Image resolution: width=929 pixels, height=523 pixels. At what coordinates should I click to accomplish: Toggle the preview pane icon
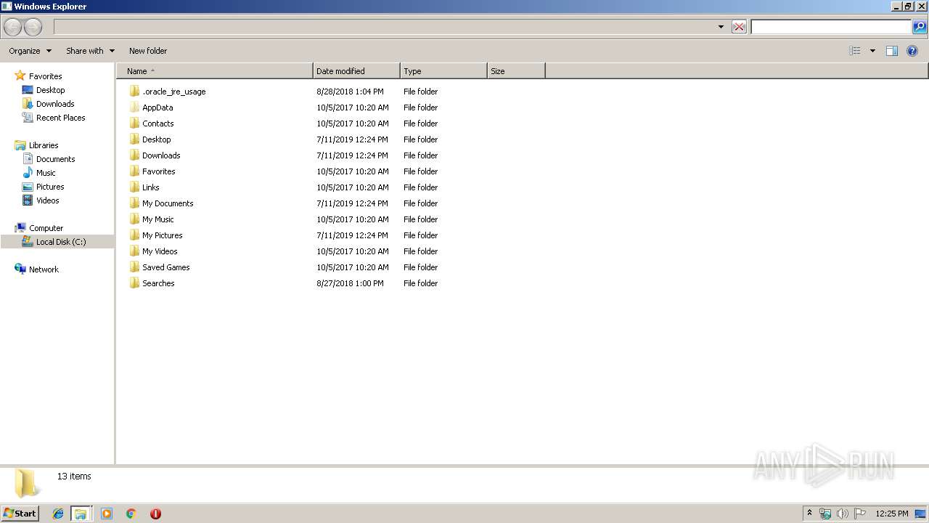coord(892,51)
